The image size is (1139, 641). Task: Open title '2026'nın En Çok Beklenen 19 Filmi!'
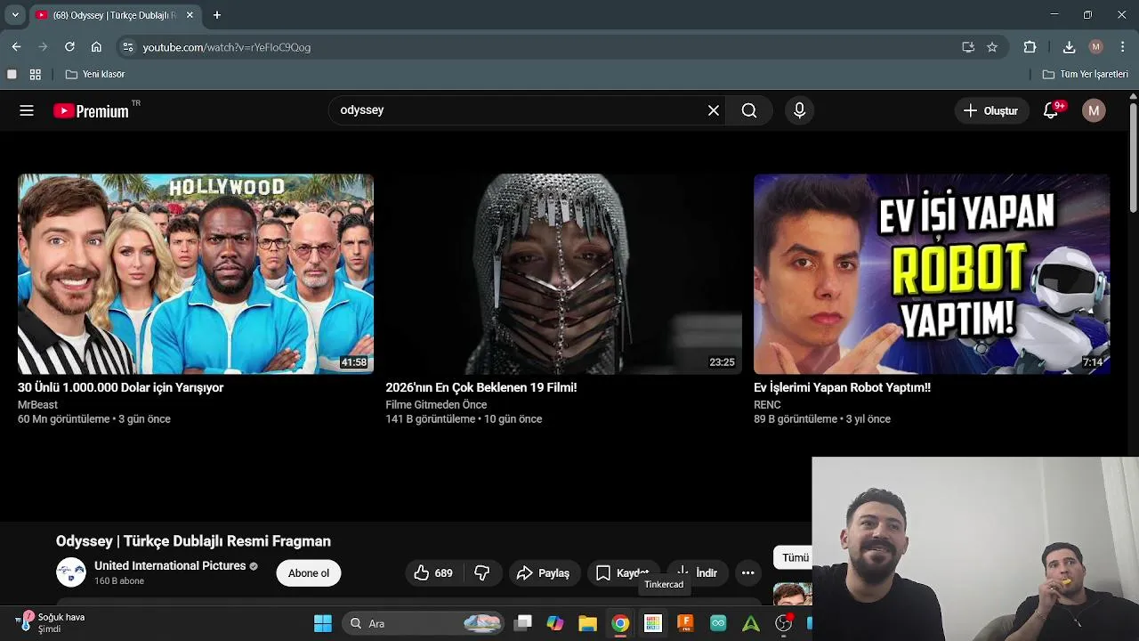coord(481,387)
